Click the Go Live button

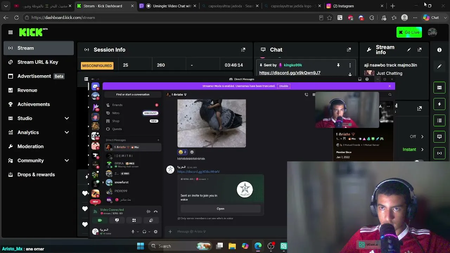409,32
